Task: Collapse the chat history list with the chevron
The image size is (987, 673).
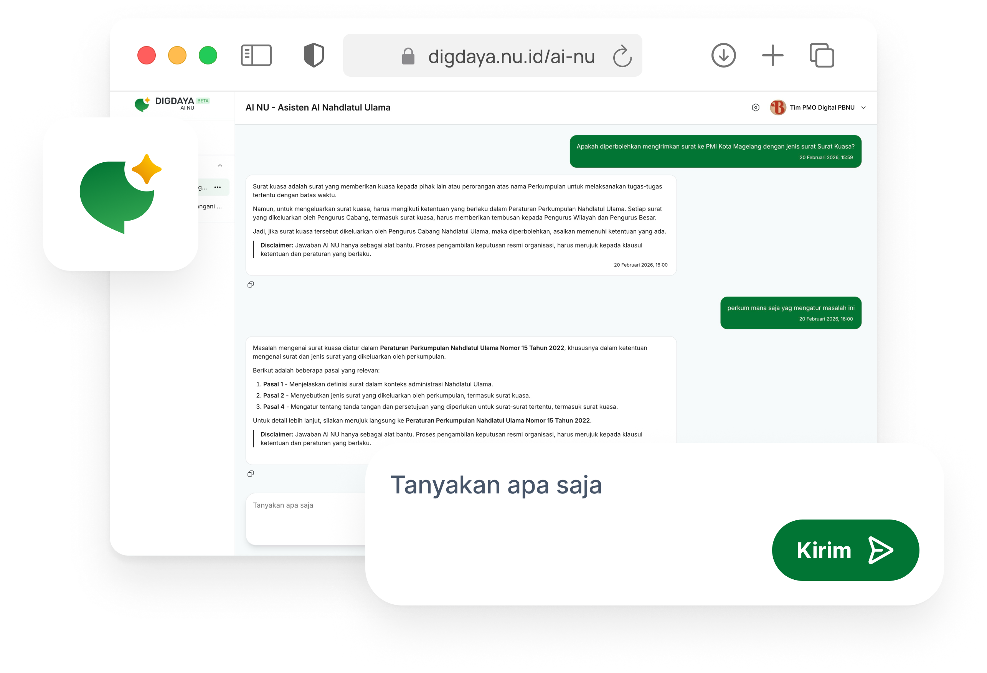Action: tap(220, 166)
